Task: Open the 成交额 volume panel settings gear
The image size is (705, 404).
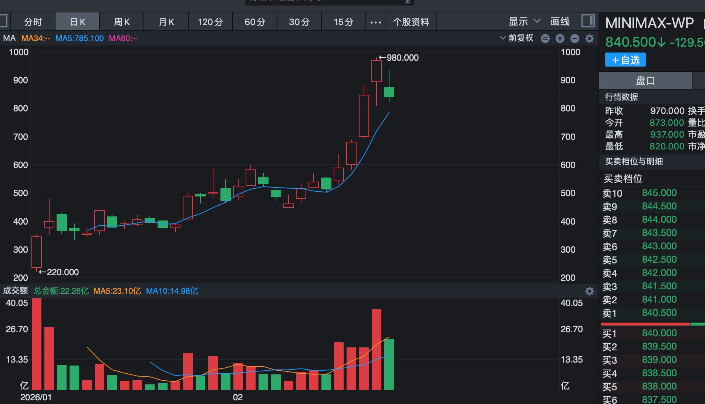Action: [590, 291]
